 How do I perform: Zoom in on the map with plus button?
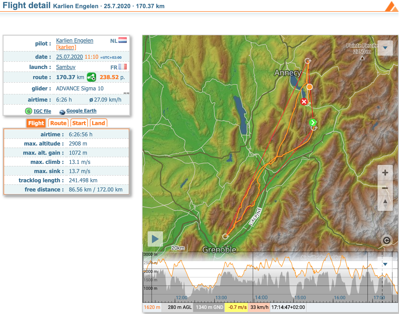[x=385, y=173]
